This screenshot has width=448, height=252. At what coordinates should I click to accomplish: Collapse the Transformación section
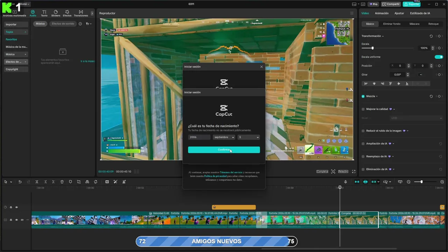[383, 36]
